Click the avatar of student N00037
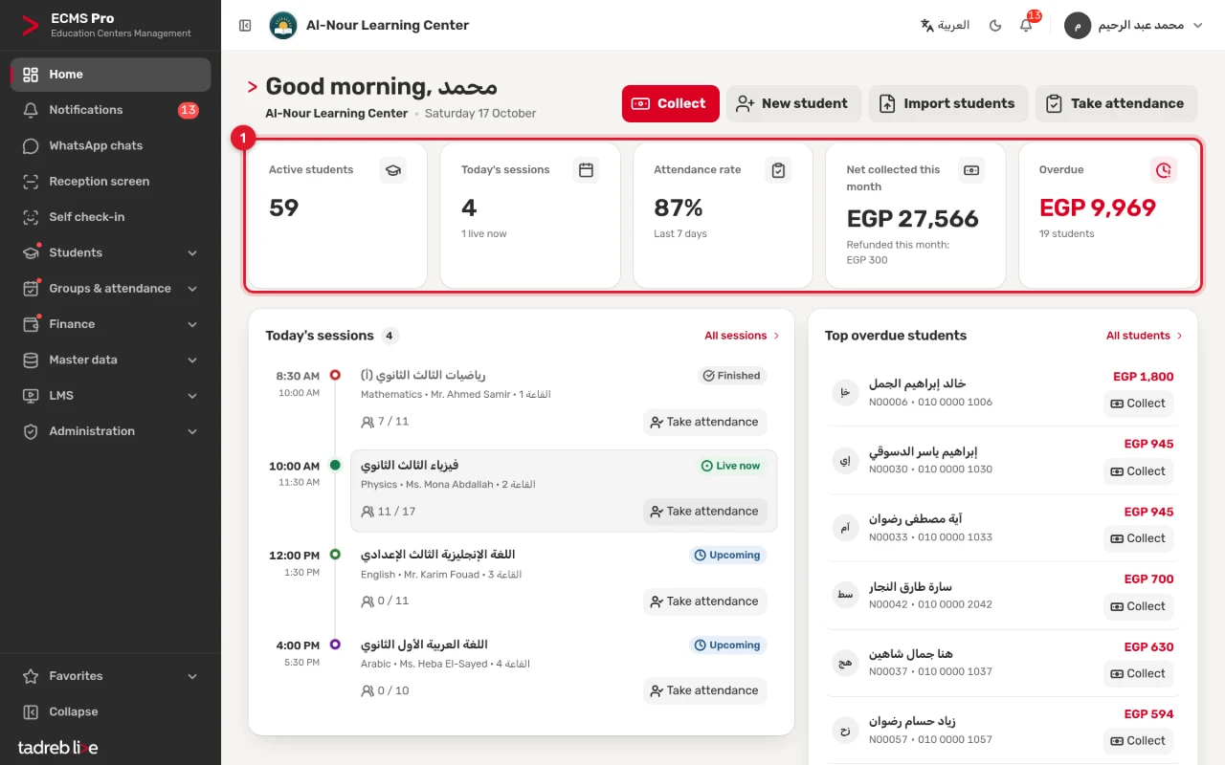 (x=845, y=662)
